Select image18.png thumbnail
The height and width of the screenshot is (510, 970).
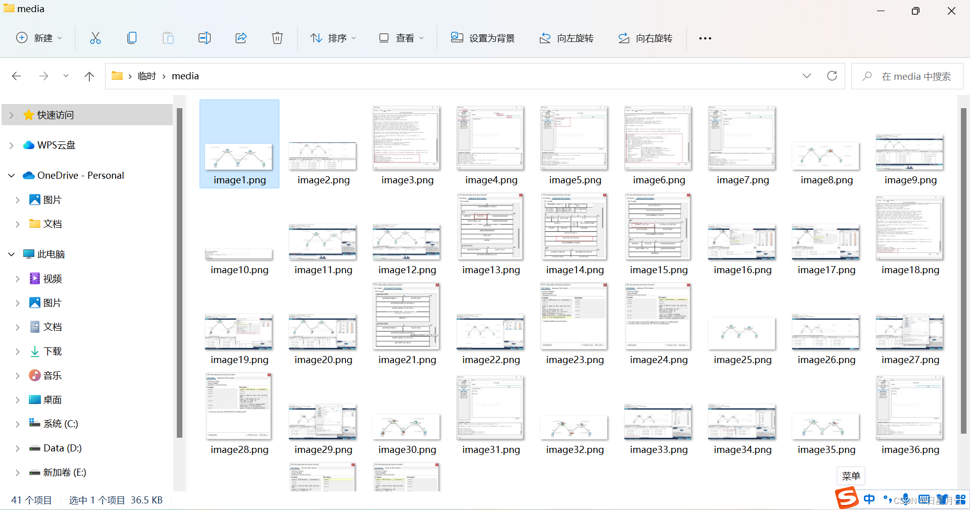click(x=910, y=228)
